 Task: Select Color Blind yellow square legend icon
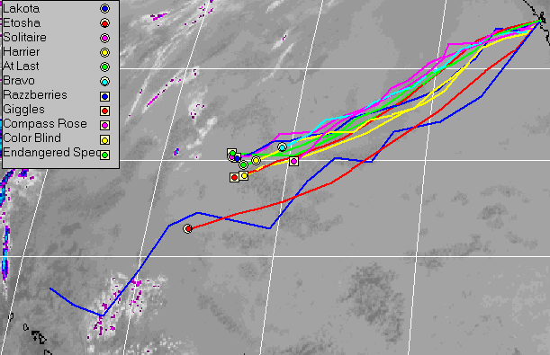(104, 140)
